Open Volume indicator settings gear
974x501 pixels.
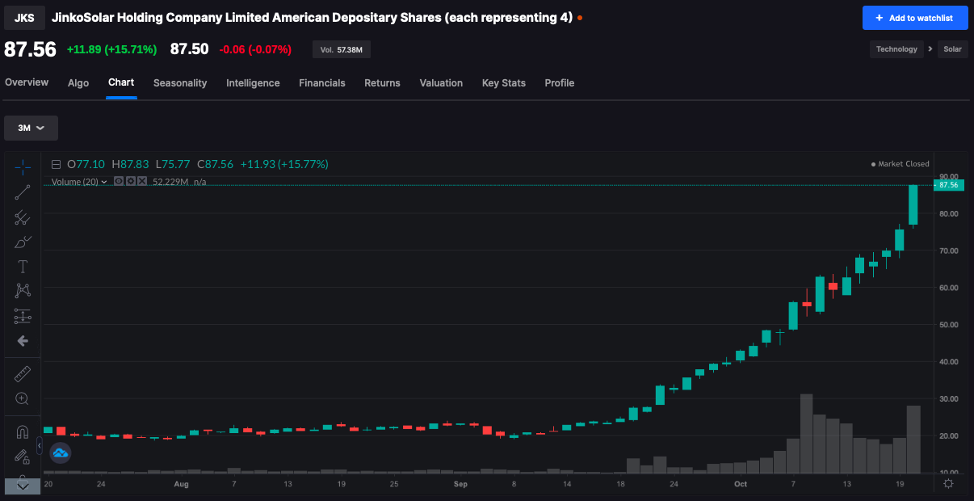[x=129, y=181]
